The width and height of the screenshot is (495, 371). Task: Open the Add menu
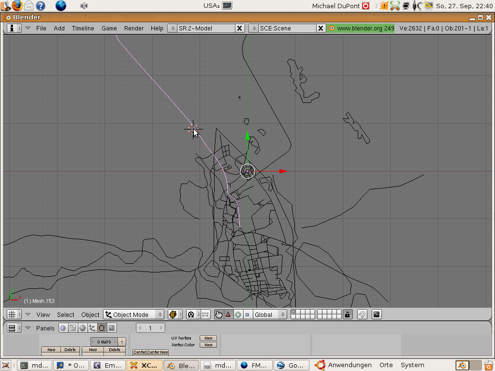[x=59, y=29]
